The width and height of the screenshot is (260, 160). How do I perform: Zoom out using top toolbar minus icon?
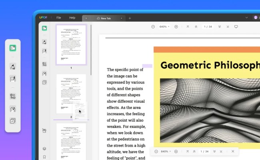[x=153, y=27]
